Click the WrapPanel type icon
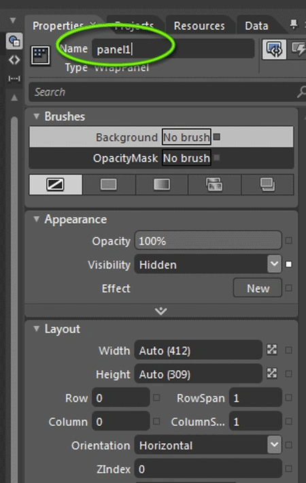The width and height of the screenshot is (306, 483). tap(40, 56)
